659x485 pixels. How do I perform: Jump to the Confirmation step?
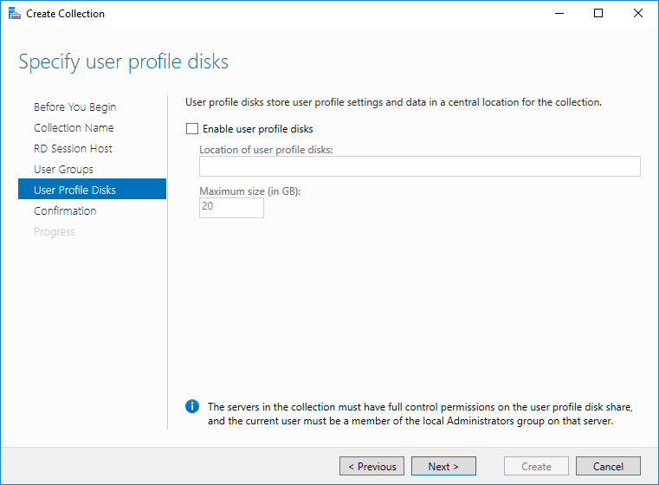[x=65, y=211]
